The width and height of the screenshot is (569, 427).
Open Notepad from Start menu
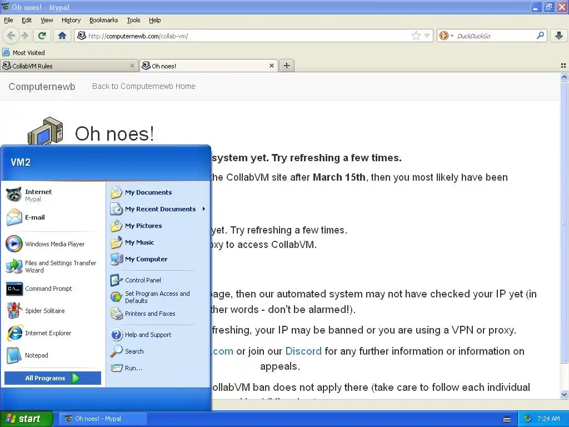(53, 355)
